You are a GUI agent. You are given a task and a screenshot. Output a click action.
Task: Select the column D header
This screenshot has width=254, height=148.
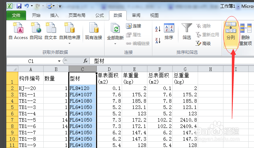pyautogui.click(x=109, y=69)
